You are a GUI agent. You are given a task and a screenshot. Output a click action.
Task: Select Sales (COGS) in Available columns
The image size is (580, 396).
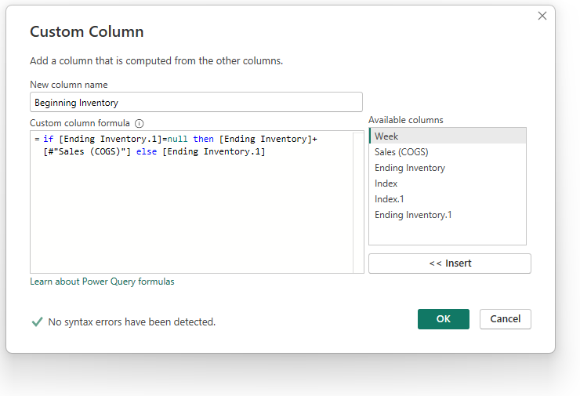click(448, 152)
